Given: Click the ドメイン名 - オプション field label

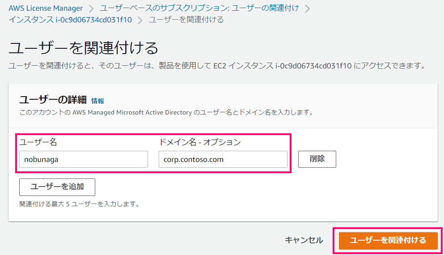Looking at the screenshot, I should point(199,142).
